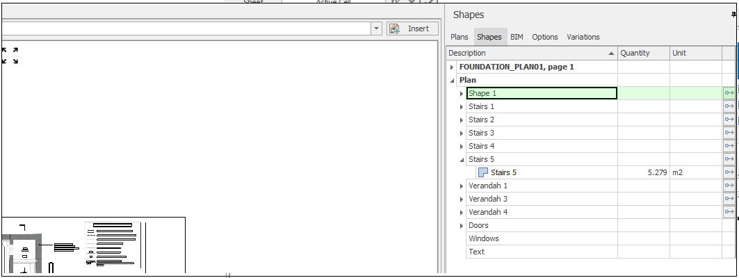This screenshot has height=278, width=739.
Task: Click the link icon on Stairs 1 row
Action: tap(729, 106)
